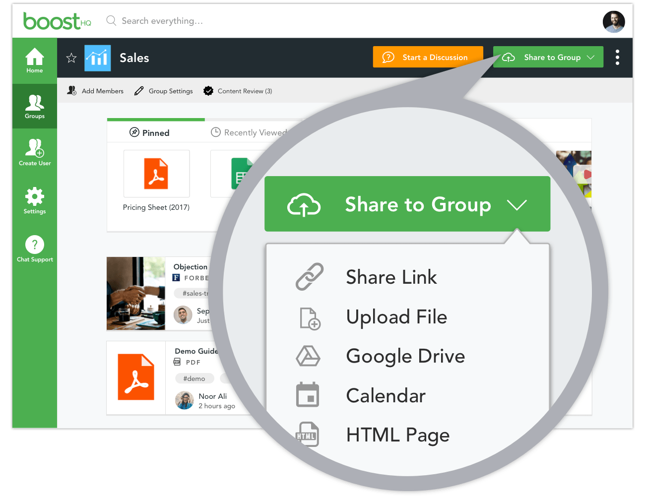Open the Pricing Sheet (2017) PDF thumbnail
This screenshot has height=500, width=645.
[x=157, y=174]
